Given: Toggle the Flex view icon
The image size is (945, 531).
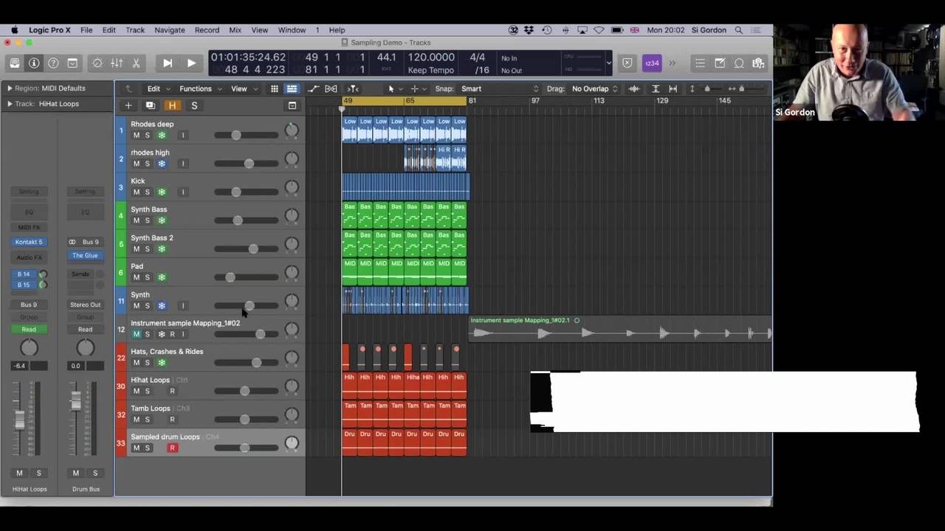Looking at the screenshot, I should 331,88.
